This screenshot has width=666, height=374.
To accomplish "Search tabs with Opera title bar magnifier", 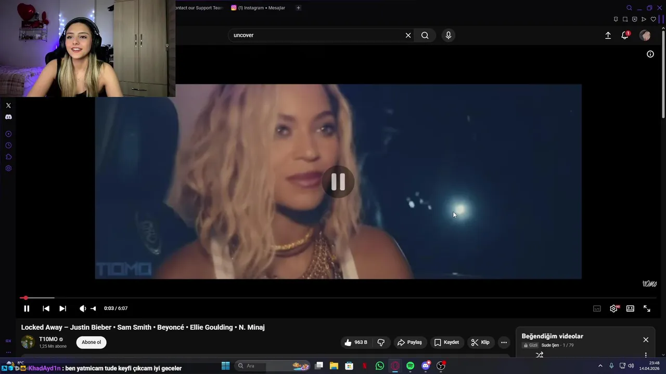I will pos(629,8).
